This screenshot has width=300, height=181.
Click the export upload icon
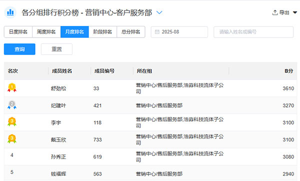pos(275,12)
